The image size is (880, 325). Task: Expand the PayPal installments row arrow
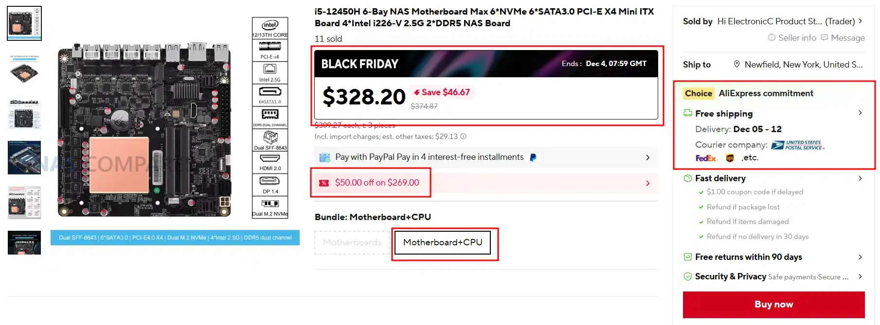pyautogui.click(x=647, y=157)
